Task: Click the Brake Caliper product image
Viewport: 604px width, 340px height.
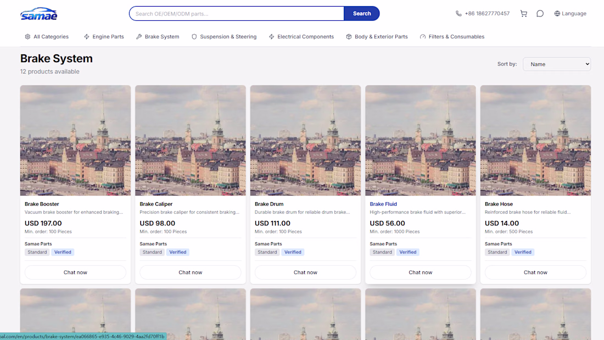Action: (191, 140)
